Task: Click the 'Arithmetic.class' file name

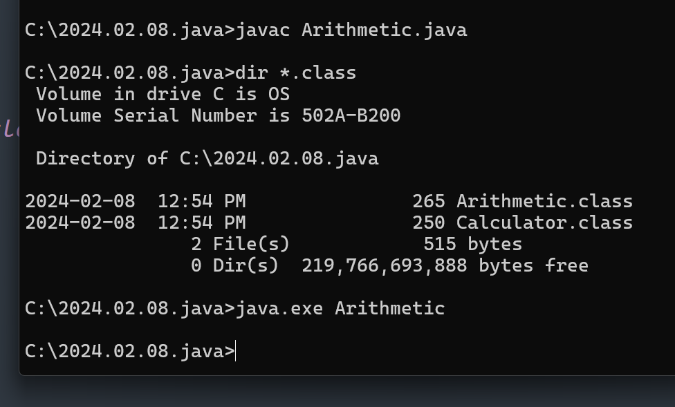Action: coord(544,201)
